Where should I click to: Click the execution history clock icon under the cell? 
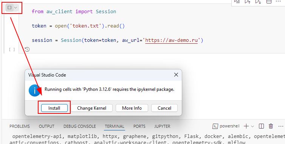point(27,49)
